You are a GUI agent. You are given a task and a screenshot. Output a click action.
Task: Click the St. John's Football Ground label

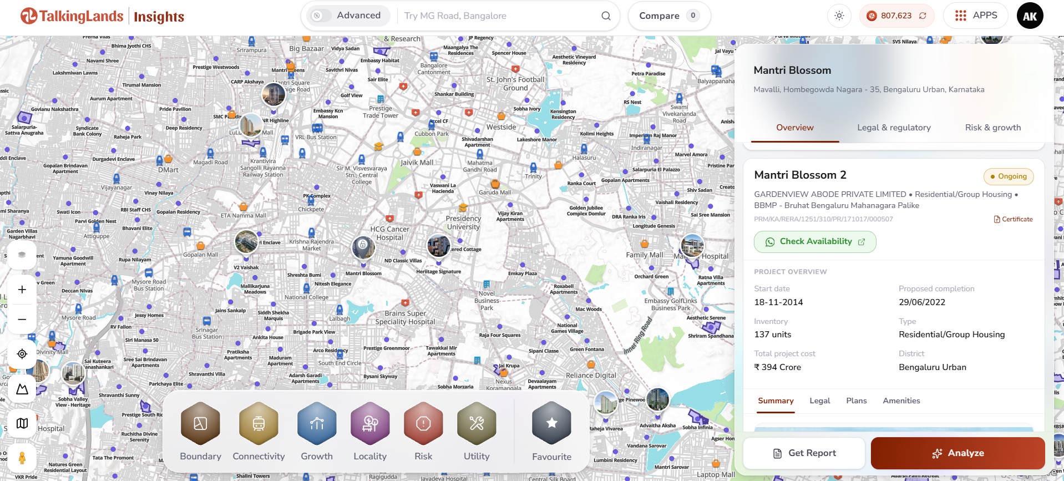tap(515, 84)
